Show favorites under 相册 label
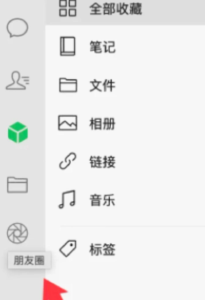The image size is (205, 300). pyautogui.click(x=102, y=124)
